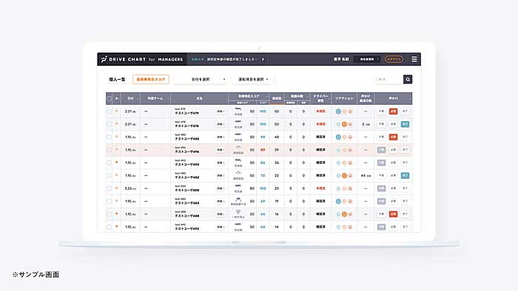The width and height of the screenshot is (518, 291).
Task: Click the 未確認 status in the テストユーザ479 row
Action: click(320, 112)
